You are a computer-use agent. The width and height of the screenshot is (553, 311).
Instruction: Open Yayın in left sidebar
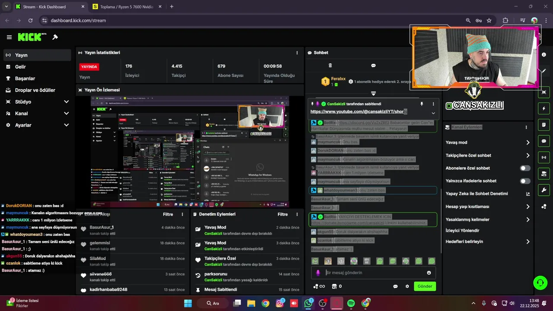tap(37, 55)
